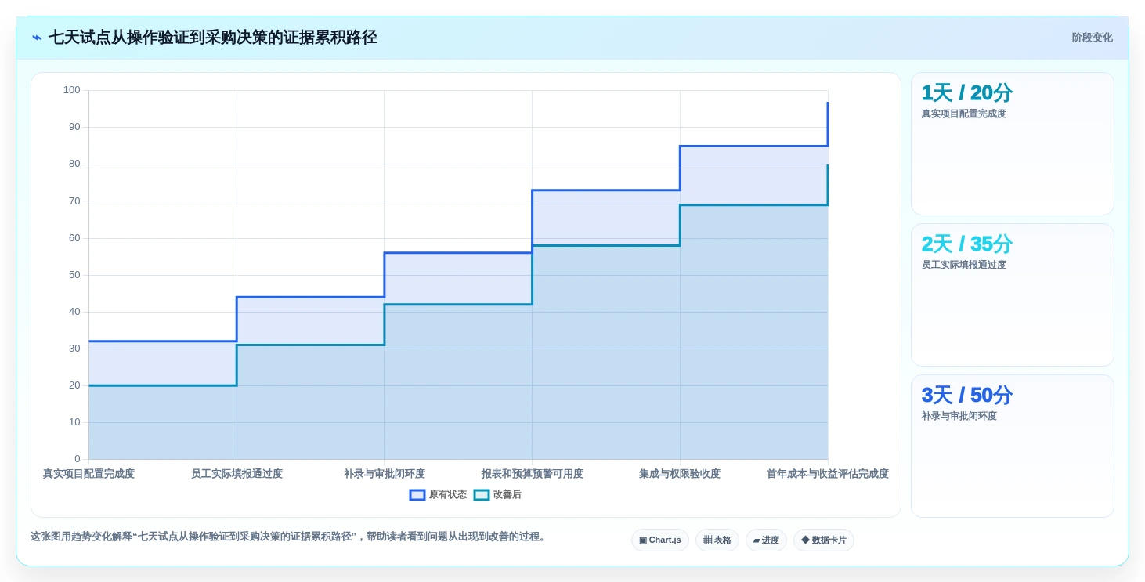Select the 数据卡片 tag chip

tap(824, 540)
